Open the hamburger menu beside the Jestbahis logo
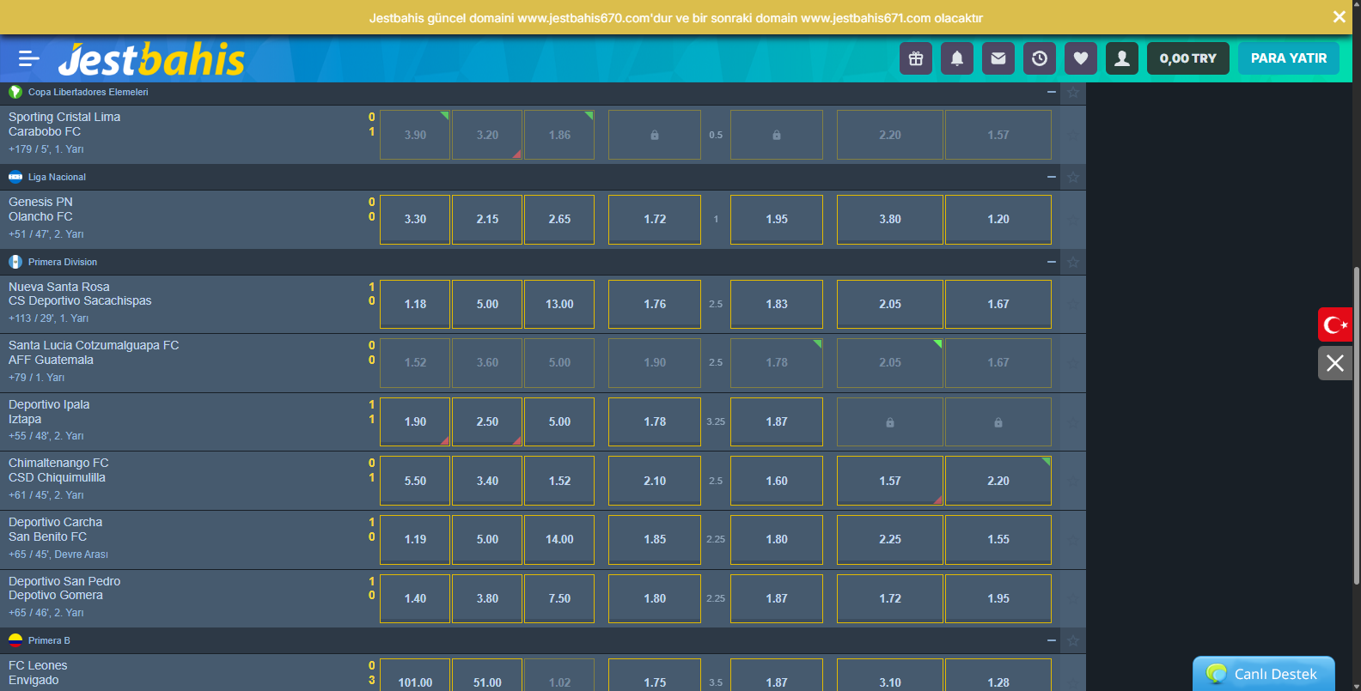The width and height of the screenshot is (1361, 691). [x=28, y=58]
